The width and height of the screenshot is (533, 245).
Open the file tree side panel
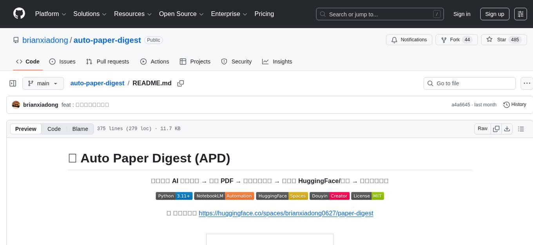13,83
